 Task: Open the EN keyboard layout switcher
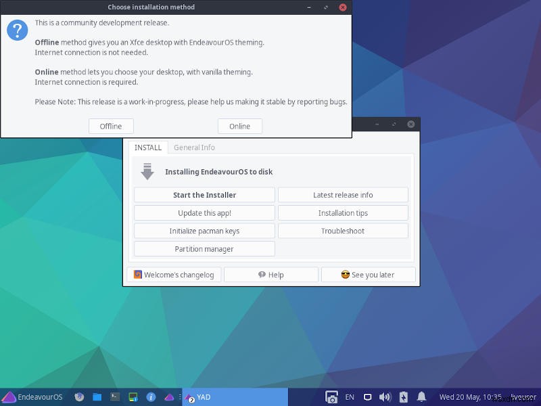coord(350,397)
